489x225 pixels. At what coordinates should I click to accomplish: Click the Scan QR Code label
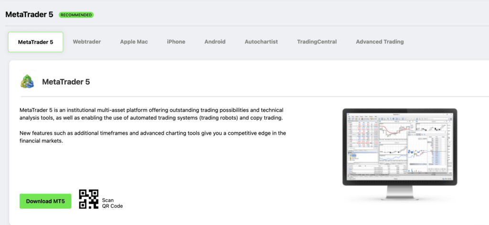tap(112, 203)
